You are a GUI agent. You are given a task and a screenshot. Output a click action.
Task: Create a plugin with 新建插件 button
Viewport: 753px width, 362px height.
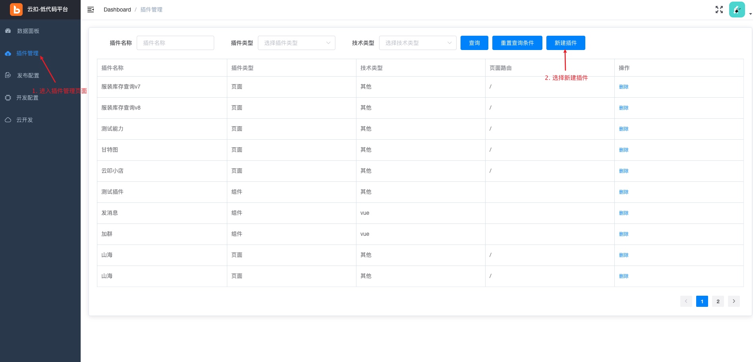pyautogui.click(x=565, y=43)
